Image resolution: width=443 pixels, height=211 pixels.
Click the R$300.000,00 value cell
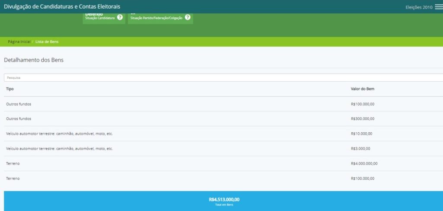(363, 119)
